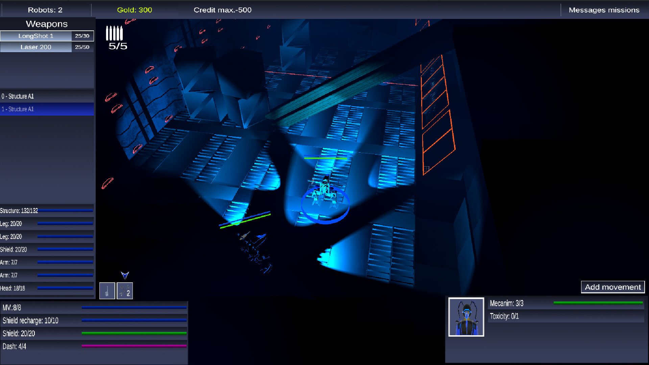Select the rifle weapon slot icon
The width and height of the screenshot is (649, 365).
click(107, 291)
